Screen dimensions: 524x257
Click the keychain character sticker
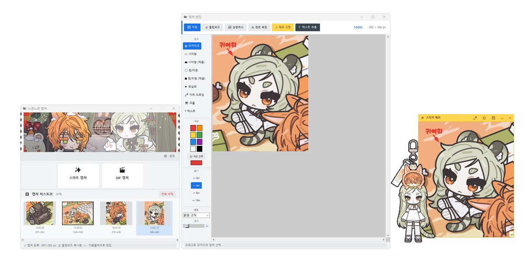[x=413, y=192]
